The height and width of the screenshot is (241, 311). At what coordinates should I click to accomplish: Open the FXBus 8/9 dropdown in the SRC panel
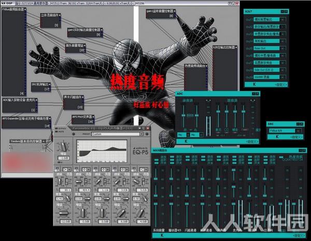tap(285, 131)
